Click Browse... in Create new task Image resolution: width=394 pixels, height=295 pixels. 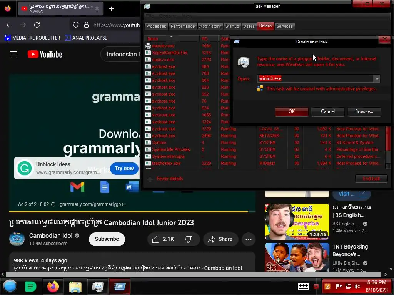364,111
